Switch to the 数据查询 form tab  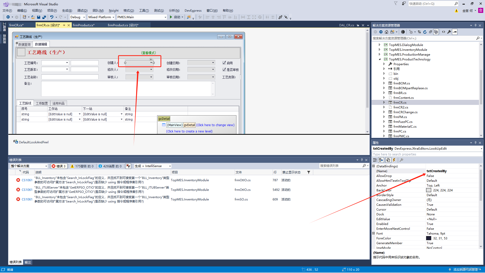[x=24, y=44]
